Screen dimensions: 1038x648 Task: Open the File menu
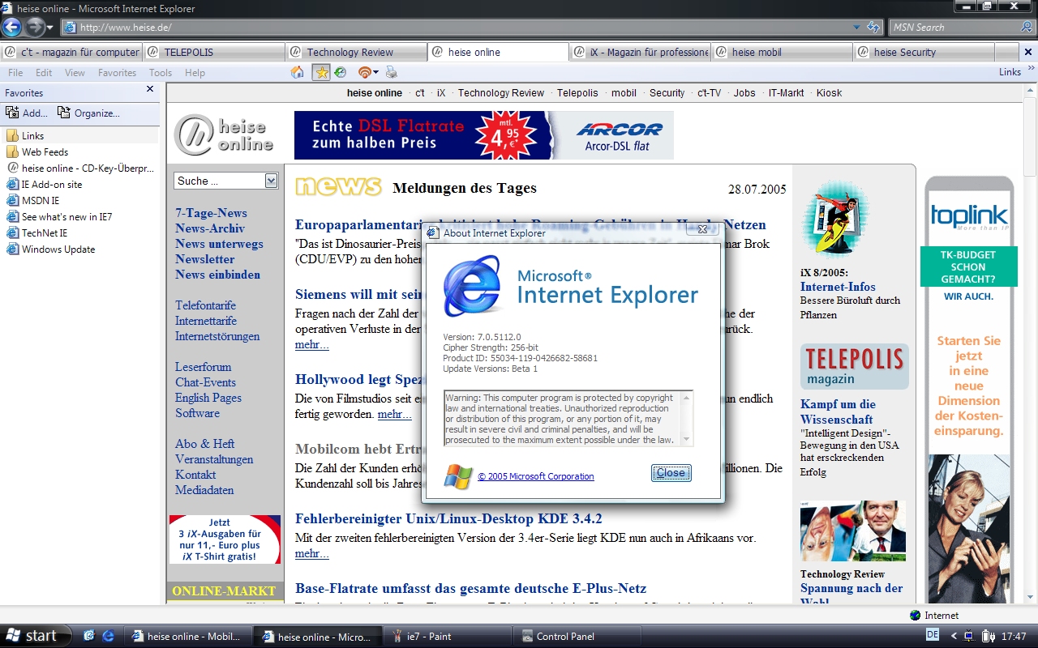(15, 73)
